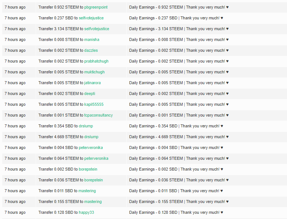287x219 pixels.
Task: Visit the happy33 profile link
Action: click(86, 213)
